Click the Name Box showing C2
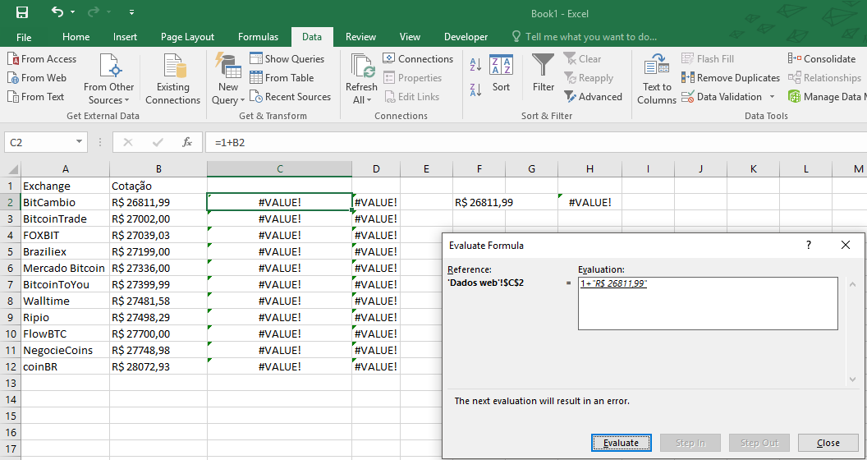The width and height of the screenshot is (867, 460). pos(39,143)
